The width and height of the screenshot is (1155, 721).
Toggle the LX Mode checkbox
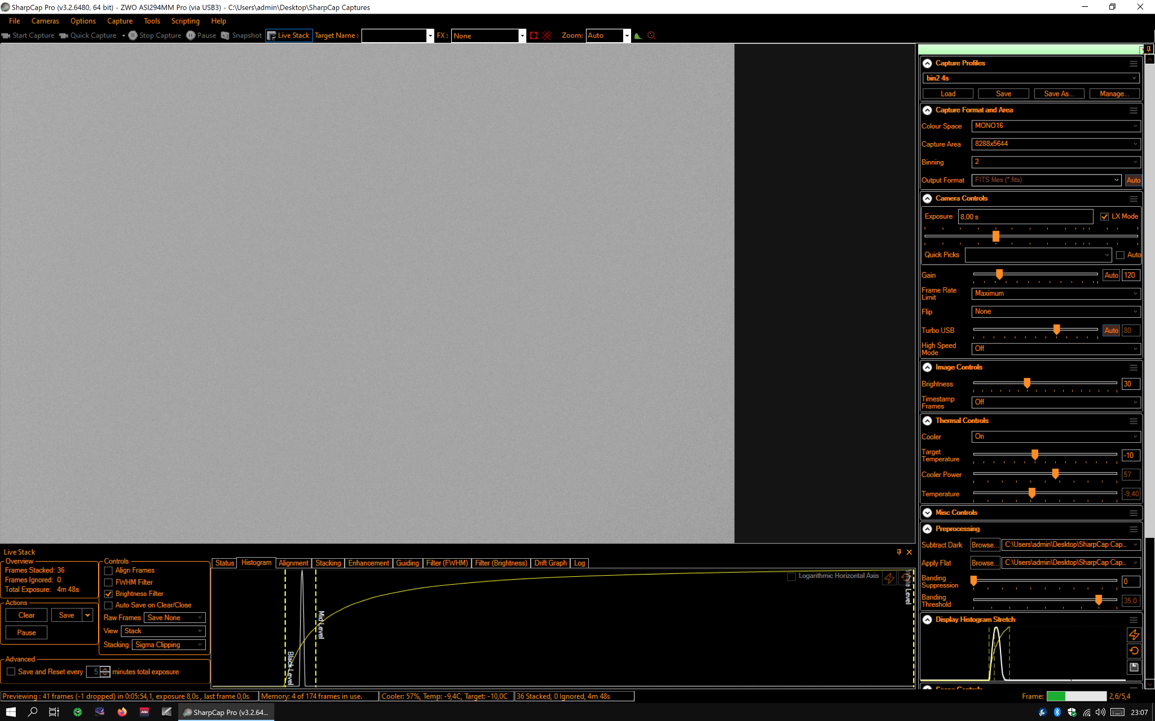coord(1104,216)
